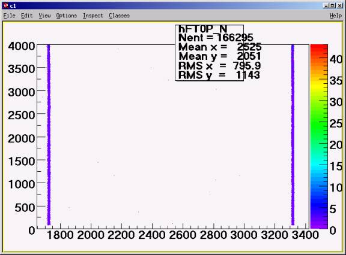Maximize the c1 canvas window
346x255 pixels.
pos(333,5)
